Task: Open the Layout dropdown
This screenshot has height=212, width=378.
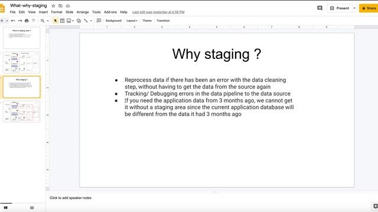Action: 132,21
